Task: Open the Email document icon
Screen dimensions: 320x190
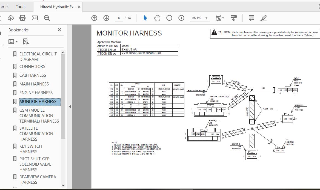Action: pyautogui.click(x=34, y=18)
